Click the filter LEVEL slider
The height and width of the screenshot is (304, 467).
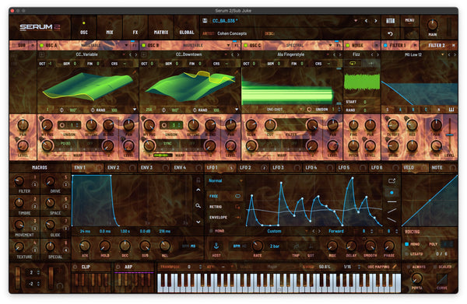pyautogui.click(x=449, y=135)
